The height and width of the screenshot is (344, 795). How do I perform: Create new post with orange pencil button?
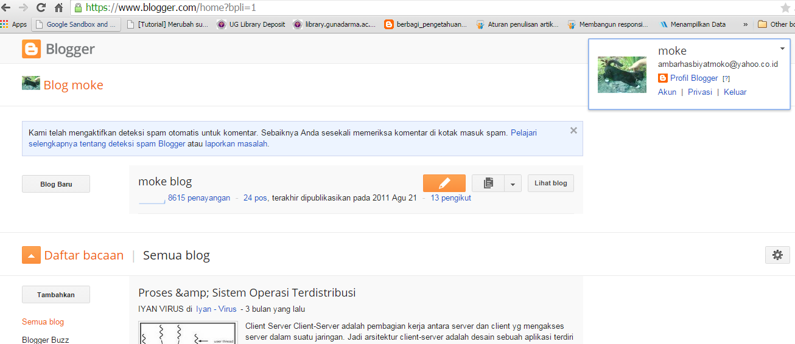coord(444,183)
